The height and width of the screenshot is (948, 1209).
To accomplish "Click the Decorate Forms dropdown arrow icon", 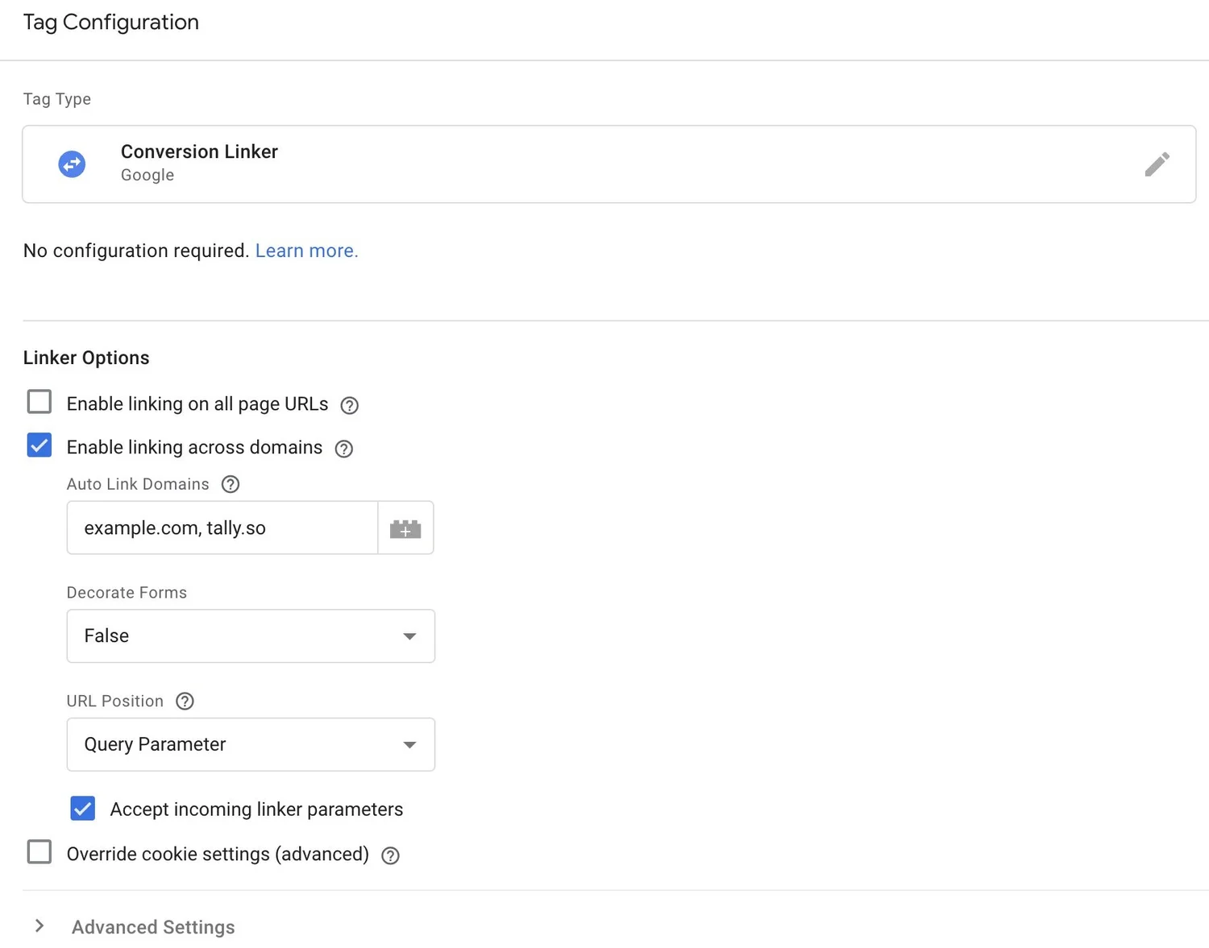I will click(x=410, y=635).
